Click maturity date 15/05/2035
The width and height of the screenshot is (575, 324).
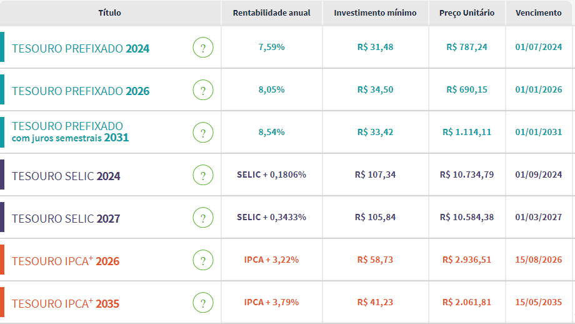coord(539,302)
